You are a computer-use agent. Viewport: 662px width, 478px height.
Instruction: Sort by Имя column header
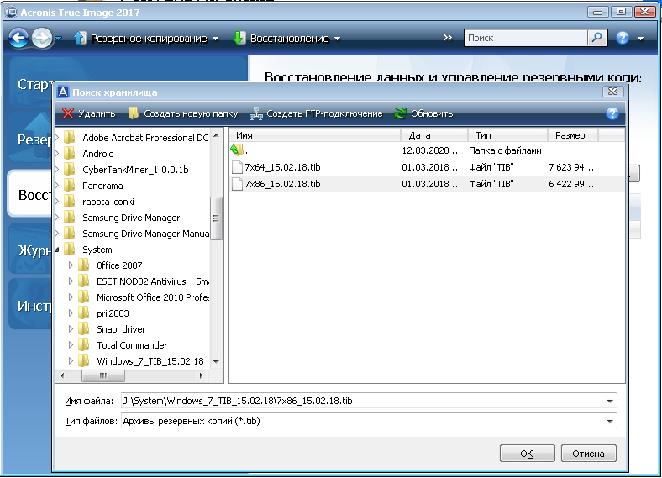pyautogui.click(x=314, y=135)
